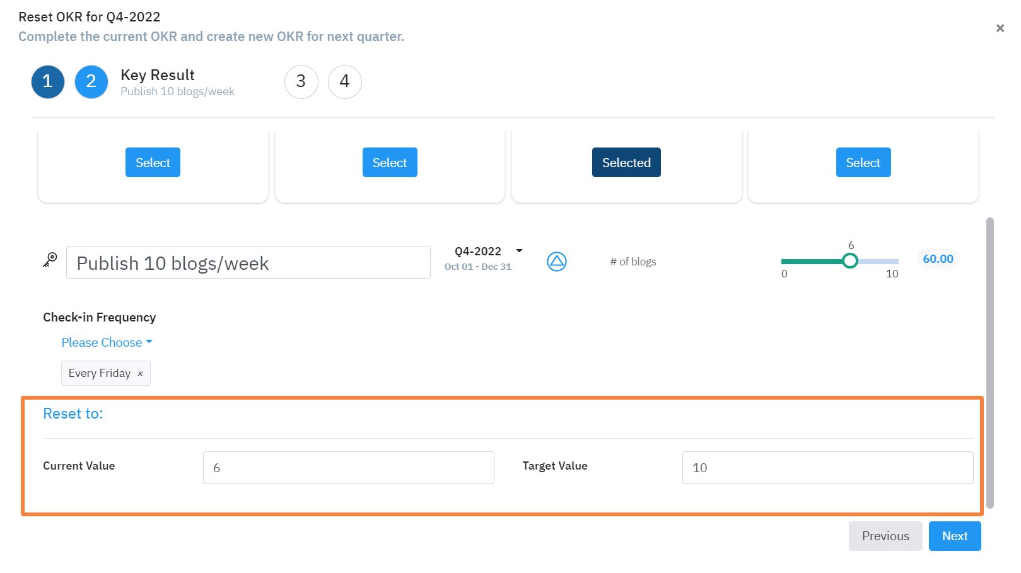Expand the Please Choose frequency dropdown
This screenshot has width=1021, height=573.
(107, 342)
